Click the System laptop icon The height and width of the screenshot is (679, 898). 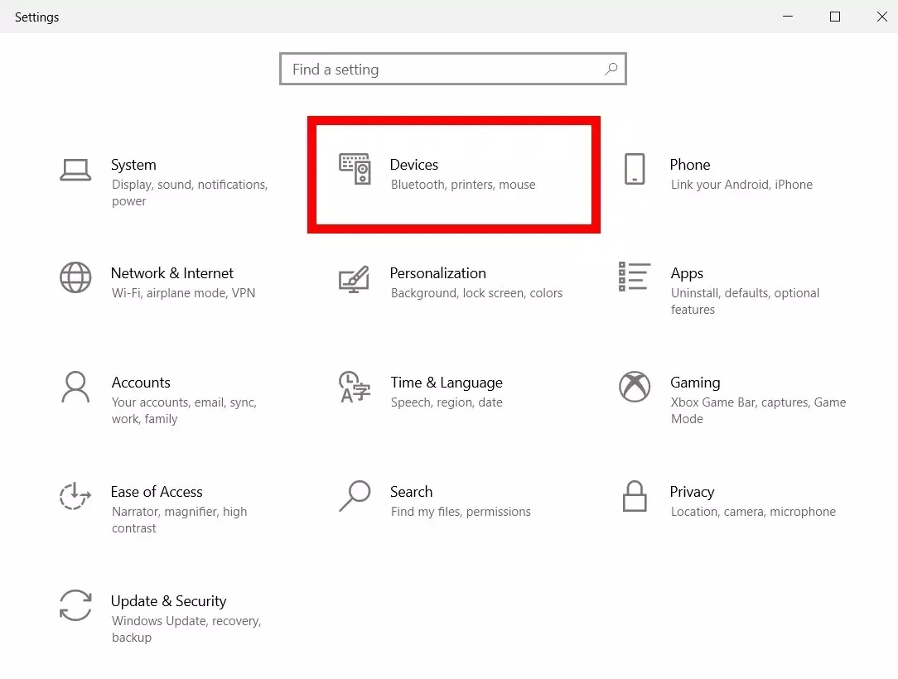(75, 169)
